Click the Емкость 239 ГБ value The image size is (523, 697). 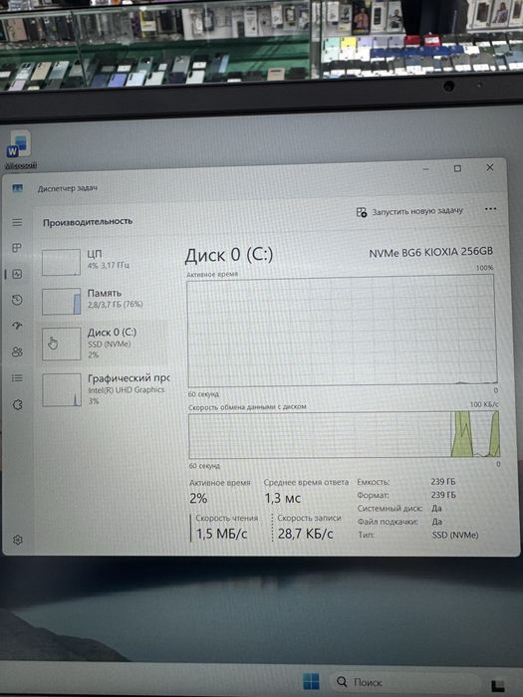pyautogui.click(x=443, y=481)
